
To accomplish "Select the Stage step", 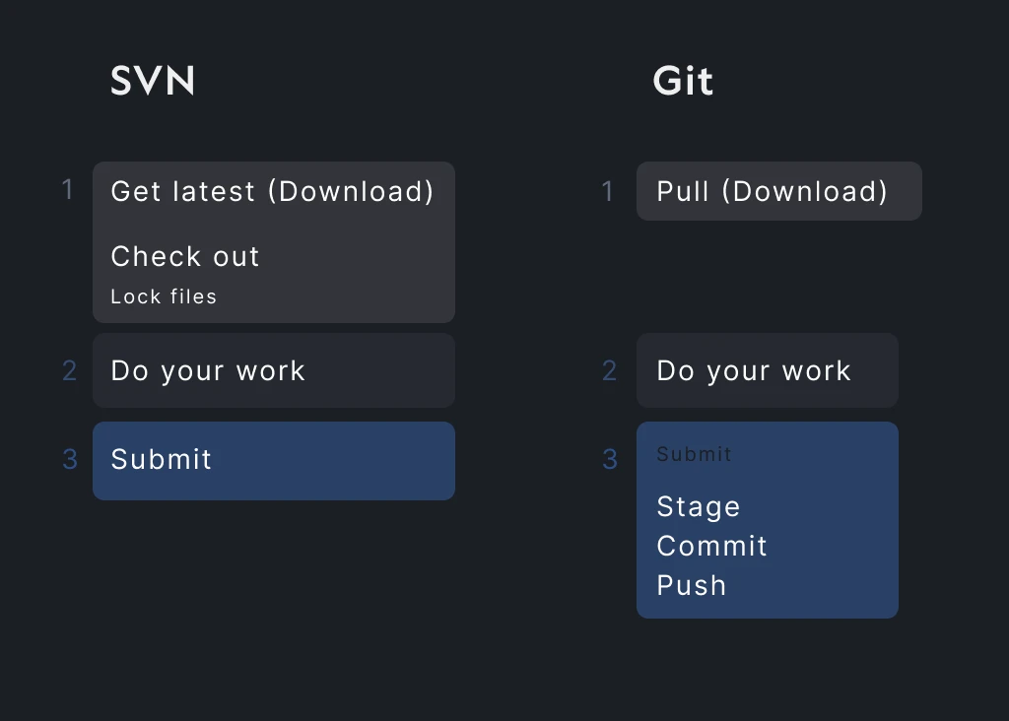I will (x=699, y=506).
